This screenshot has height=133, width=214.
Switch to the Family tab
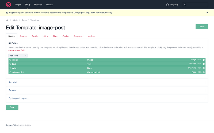coord(35,36)
